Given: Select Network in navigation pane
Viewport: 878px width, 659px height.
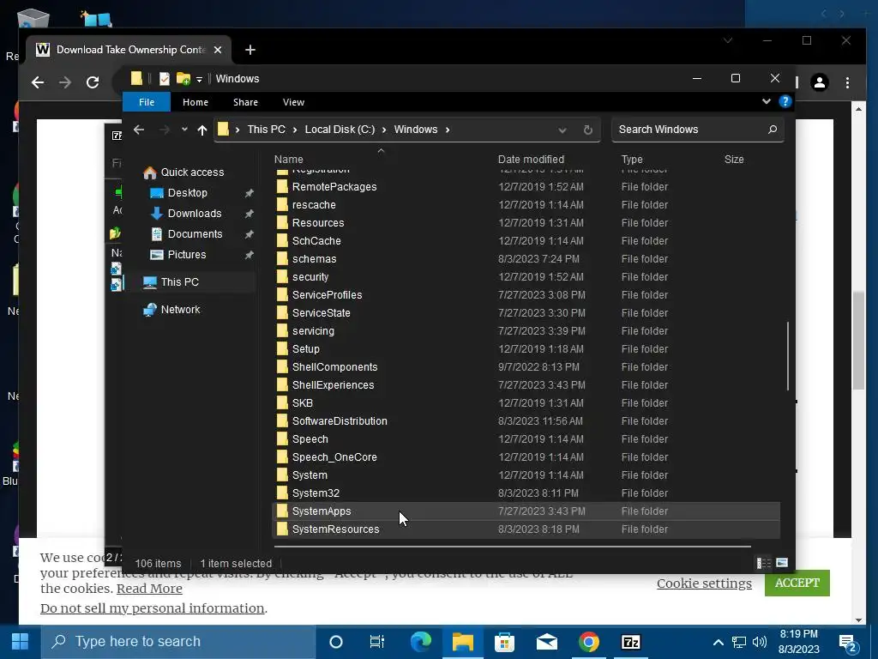Looking at the screenshot, I should click(180, 309).
